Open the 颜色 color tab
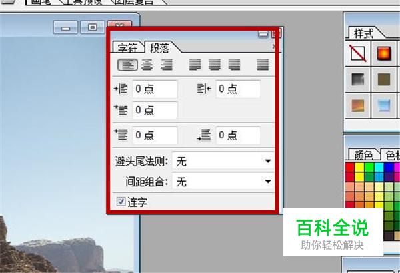400x273 pixels. coord(363,154)
